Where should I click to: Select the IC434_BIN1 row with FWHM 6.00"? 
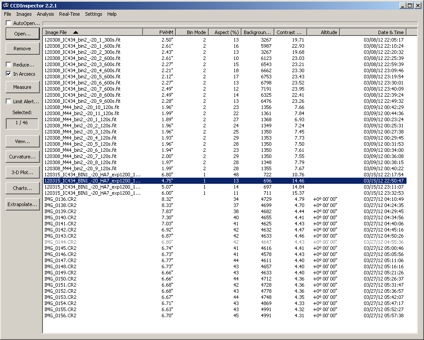pos(225,193)
